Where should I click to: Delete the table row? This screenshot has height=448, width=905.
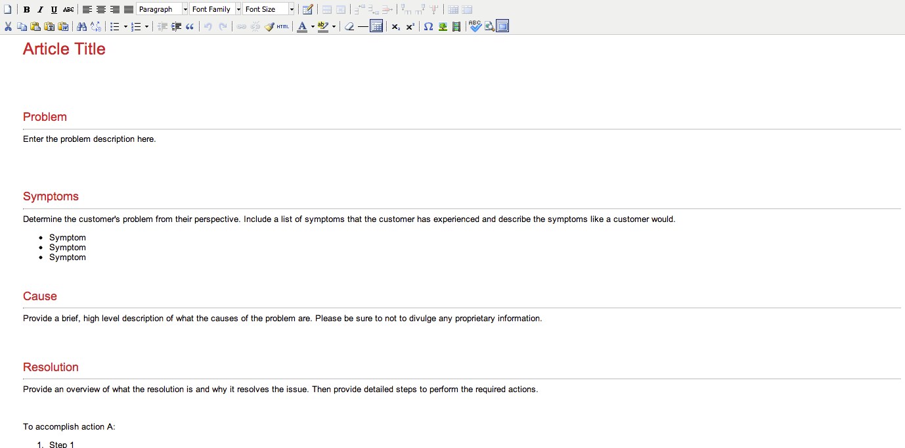[x=387, y=9]
